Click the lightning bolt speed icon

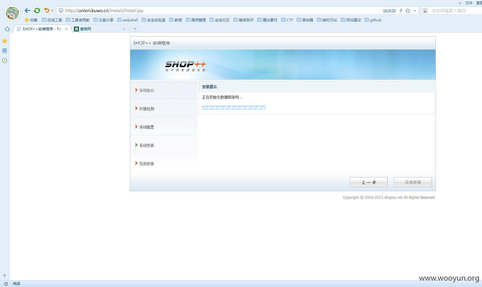[x=401, y=11]
